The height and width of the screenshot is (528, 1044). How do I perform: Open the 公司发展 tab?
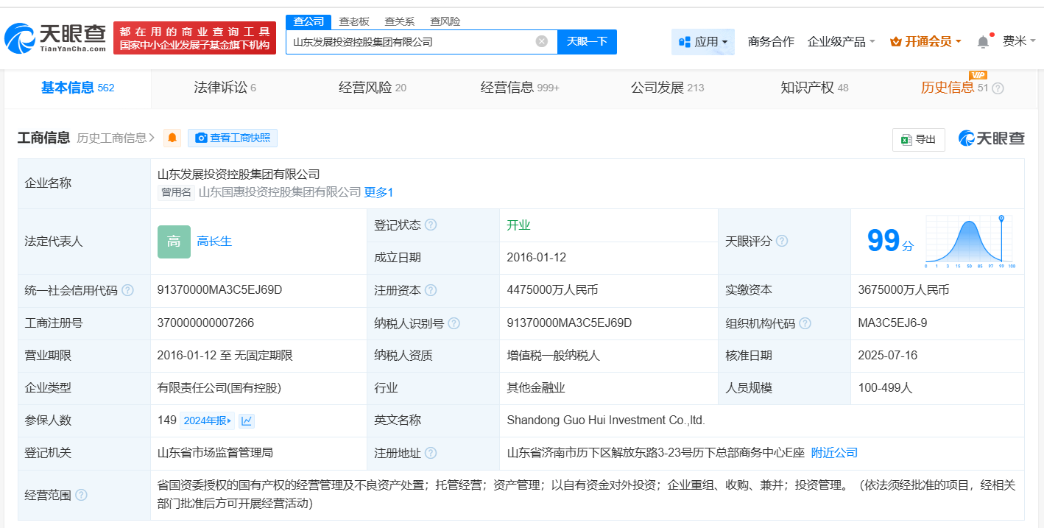667,88
